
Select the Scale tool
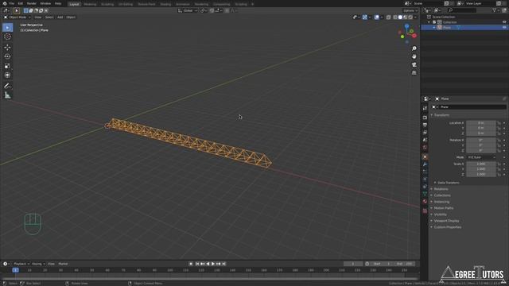[7, 66]
